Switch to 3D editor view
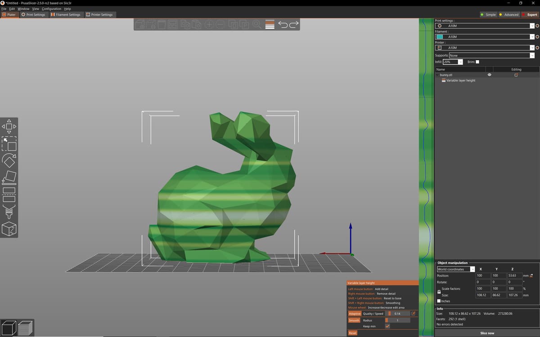This screenshot has height=337, width=540. [x=9, y=328]
